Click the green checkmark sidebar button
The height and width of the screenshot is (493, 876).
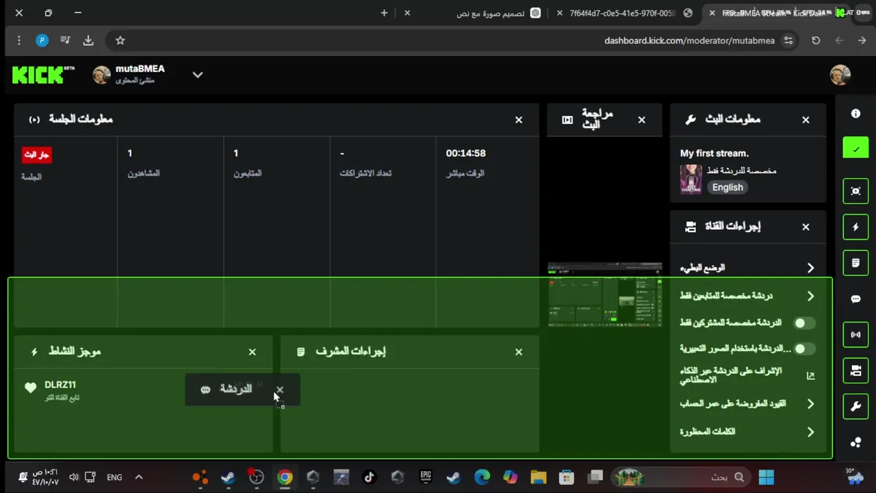pyautogui.click(x=855, y=149)
